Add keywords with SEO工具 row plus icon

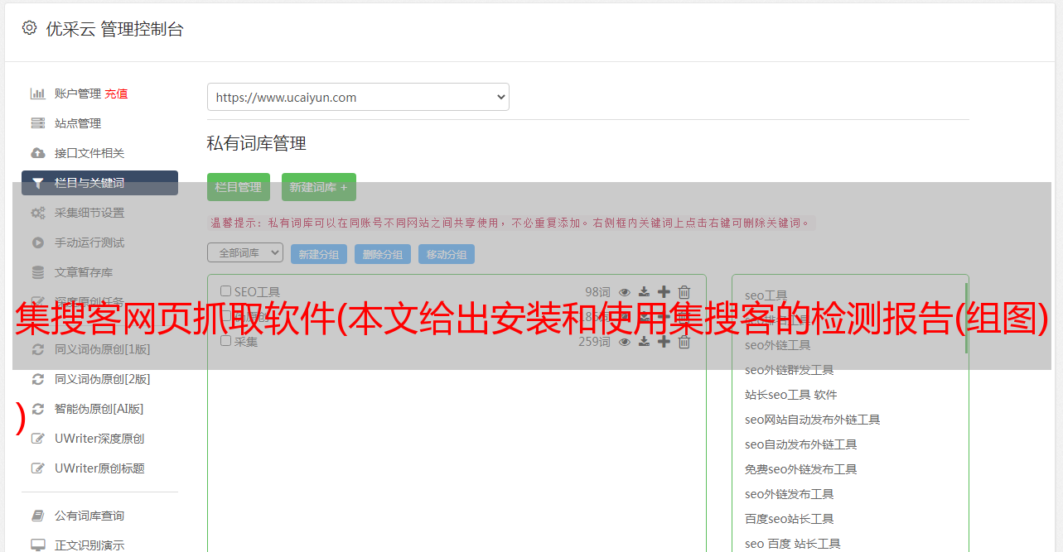click(664, 292)
